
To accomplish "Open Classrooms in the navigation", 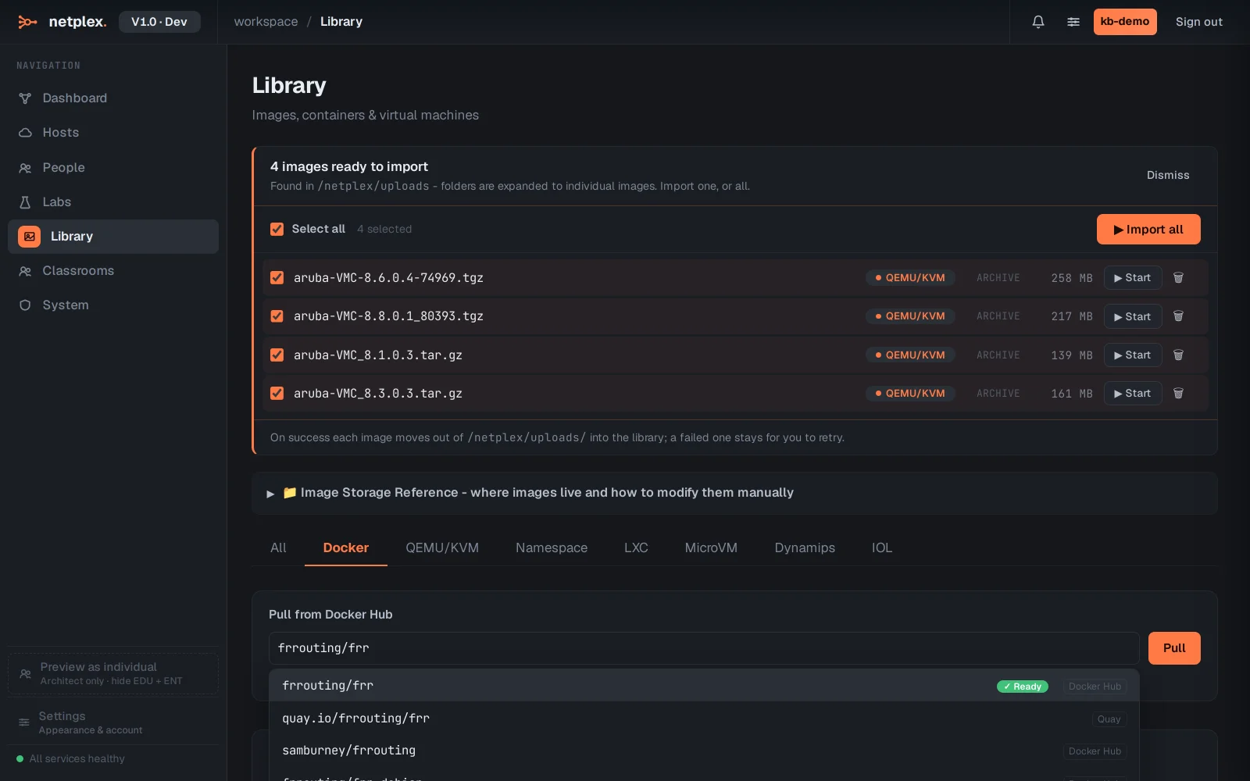I will click(113, 271).
